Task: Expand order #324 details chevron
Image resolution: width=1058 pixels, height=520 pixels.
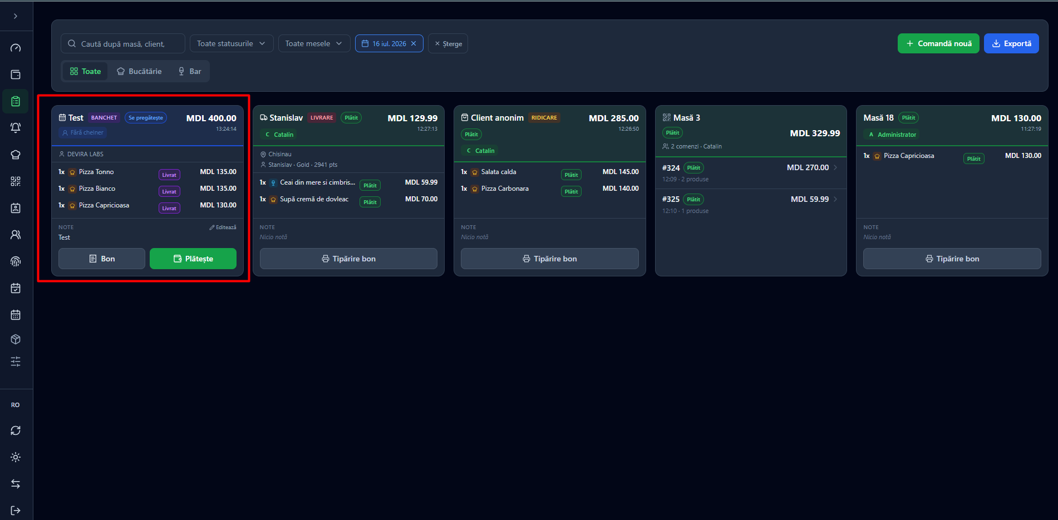Action: pos(835,167)
